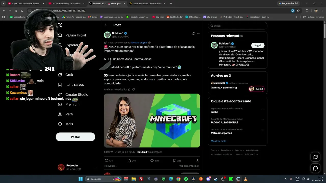Launch Steam from the taskbar
Image resolution: width=326 pixels, height=183 pixels.
[216, 179]
